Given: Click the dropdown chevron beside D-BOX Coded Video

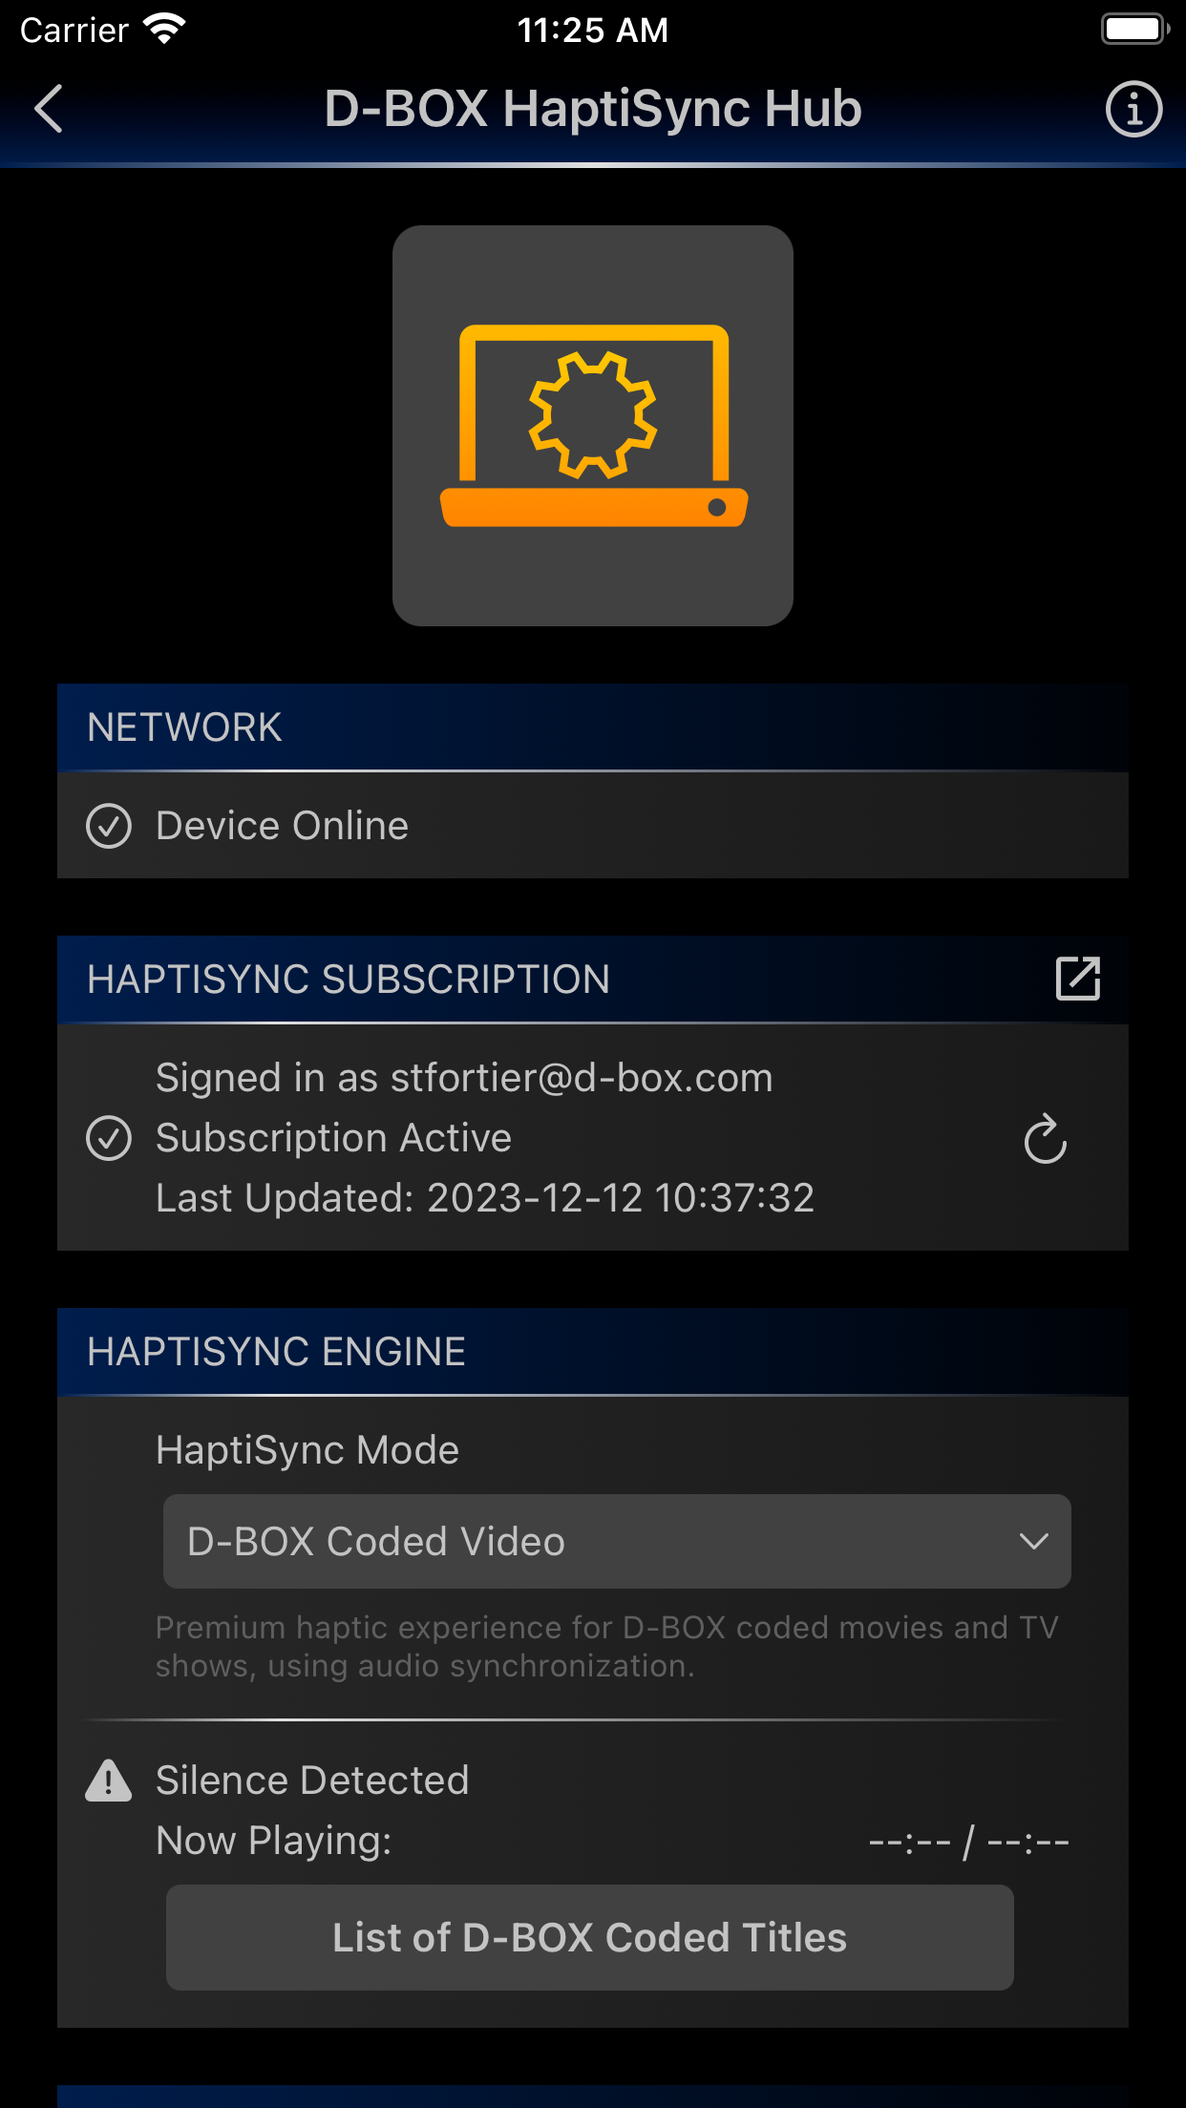Looking at the screenshot, I should click(x=1033, y=1541).
